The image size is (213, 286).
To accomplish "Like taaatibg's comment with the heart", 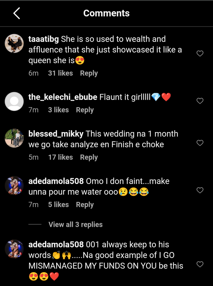I will pyautogui.click(x=200, y=54).
